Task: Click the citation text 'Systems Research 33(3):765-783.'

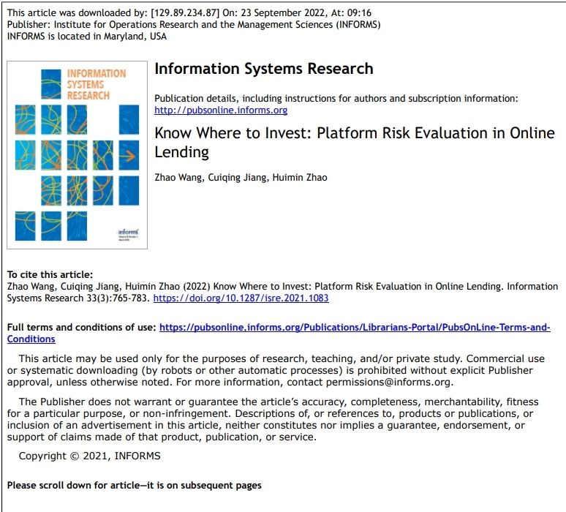Action: (x=78, y=298)
